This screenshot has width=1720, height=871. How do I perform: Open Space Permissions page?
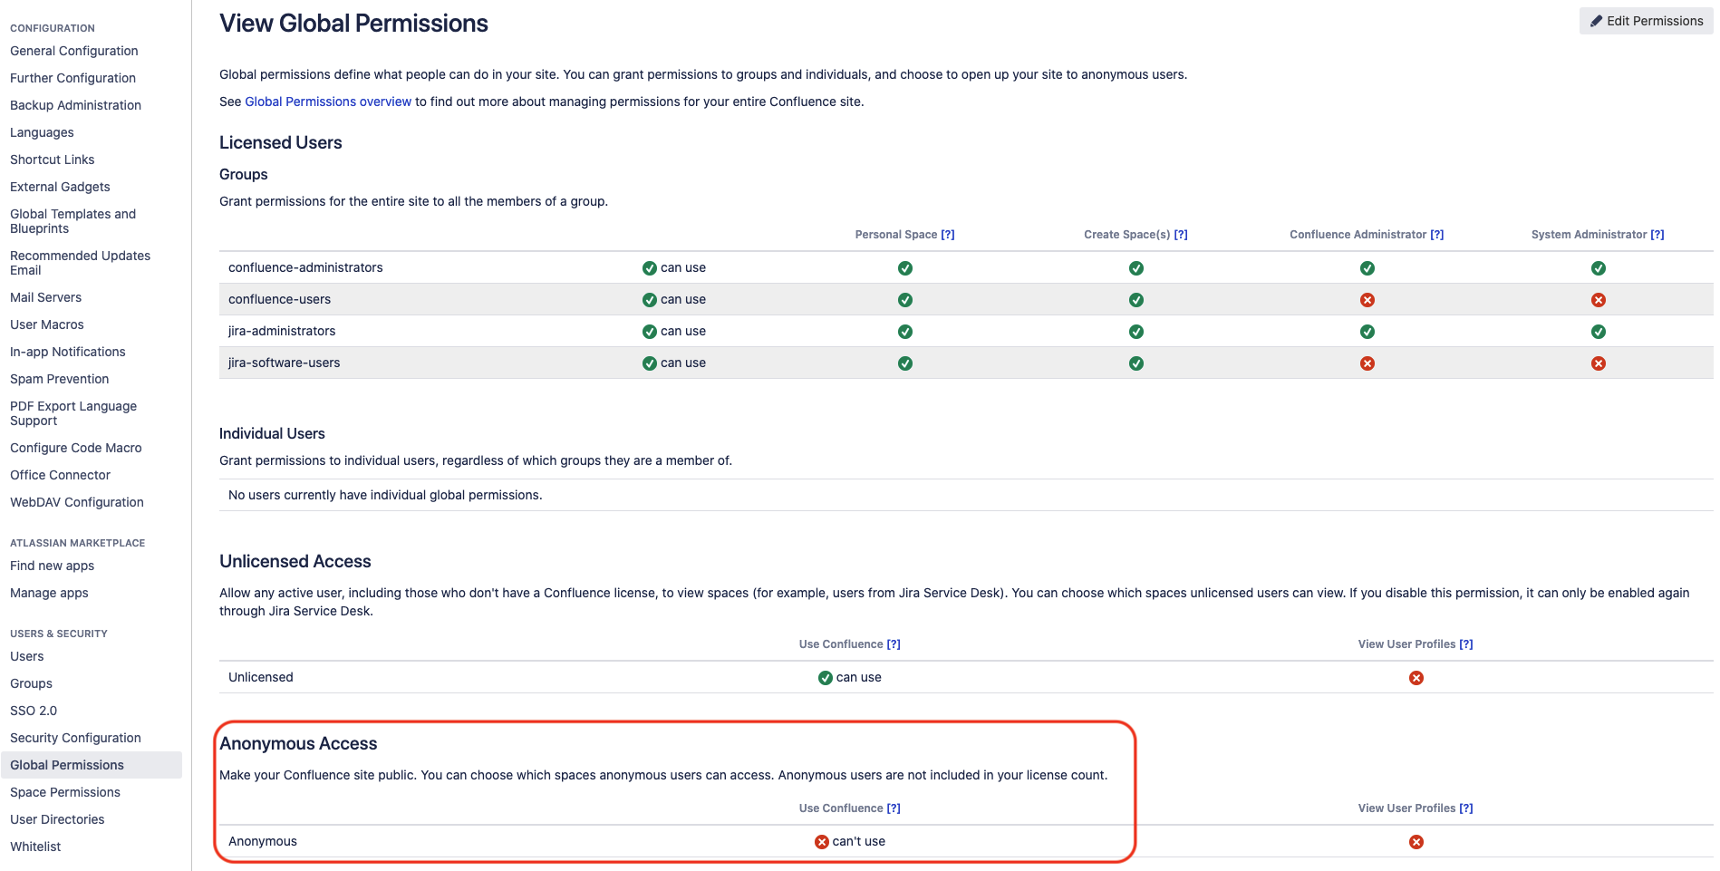point(65,792)
